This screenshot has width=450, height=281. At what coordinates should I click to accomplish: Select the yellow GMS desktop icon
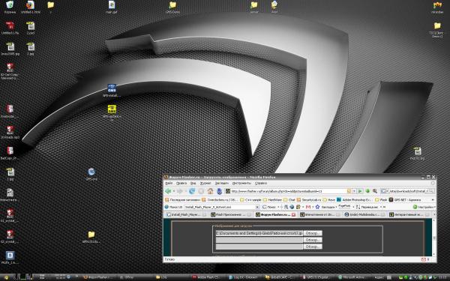(x=112, y=112)
